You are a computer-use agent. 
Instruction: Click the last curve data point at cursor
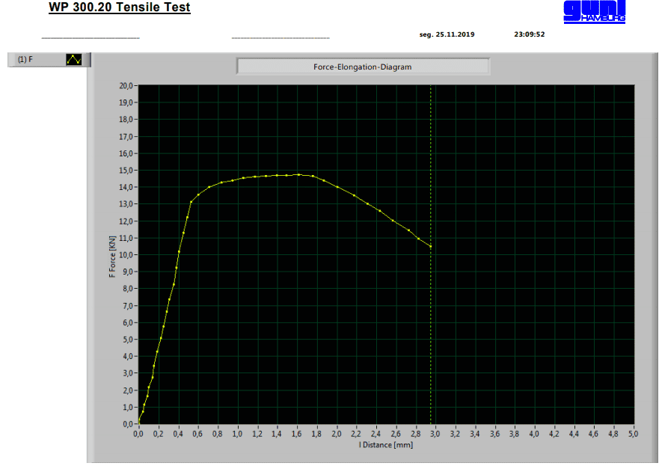pos(431,246)
